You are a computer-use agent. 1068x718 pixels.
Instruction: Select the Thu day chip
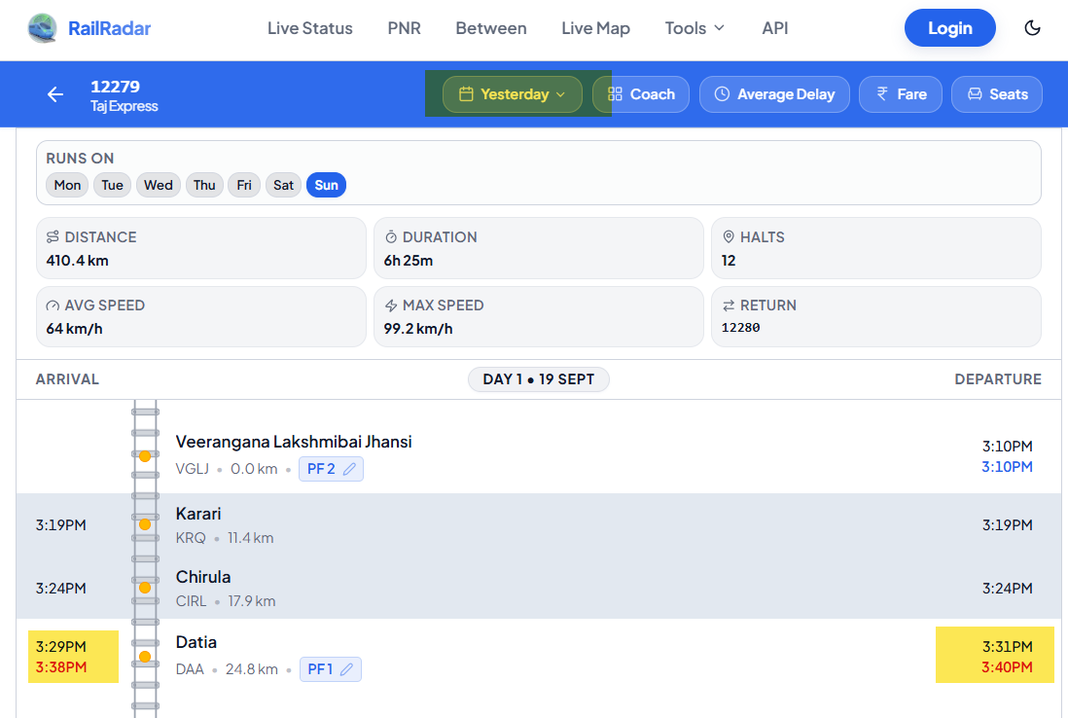pyautogui.click(x=204, y=185)
